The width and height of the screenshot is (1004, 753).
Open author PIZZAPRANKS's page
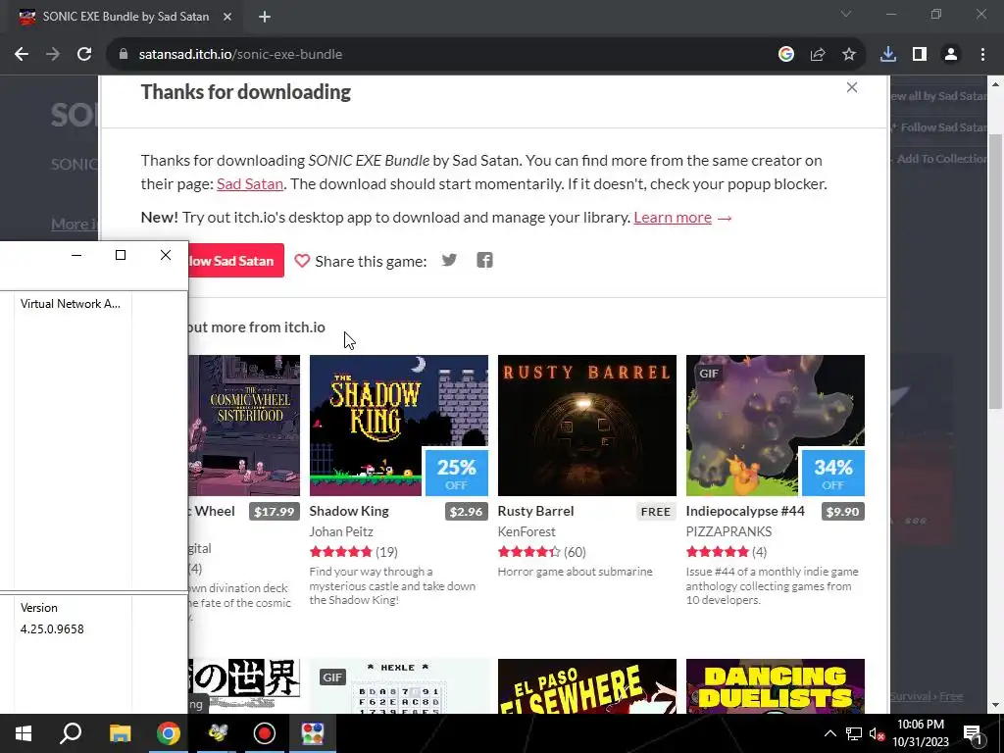[x=728, y=531]
